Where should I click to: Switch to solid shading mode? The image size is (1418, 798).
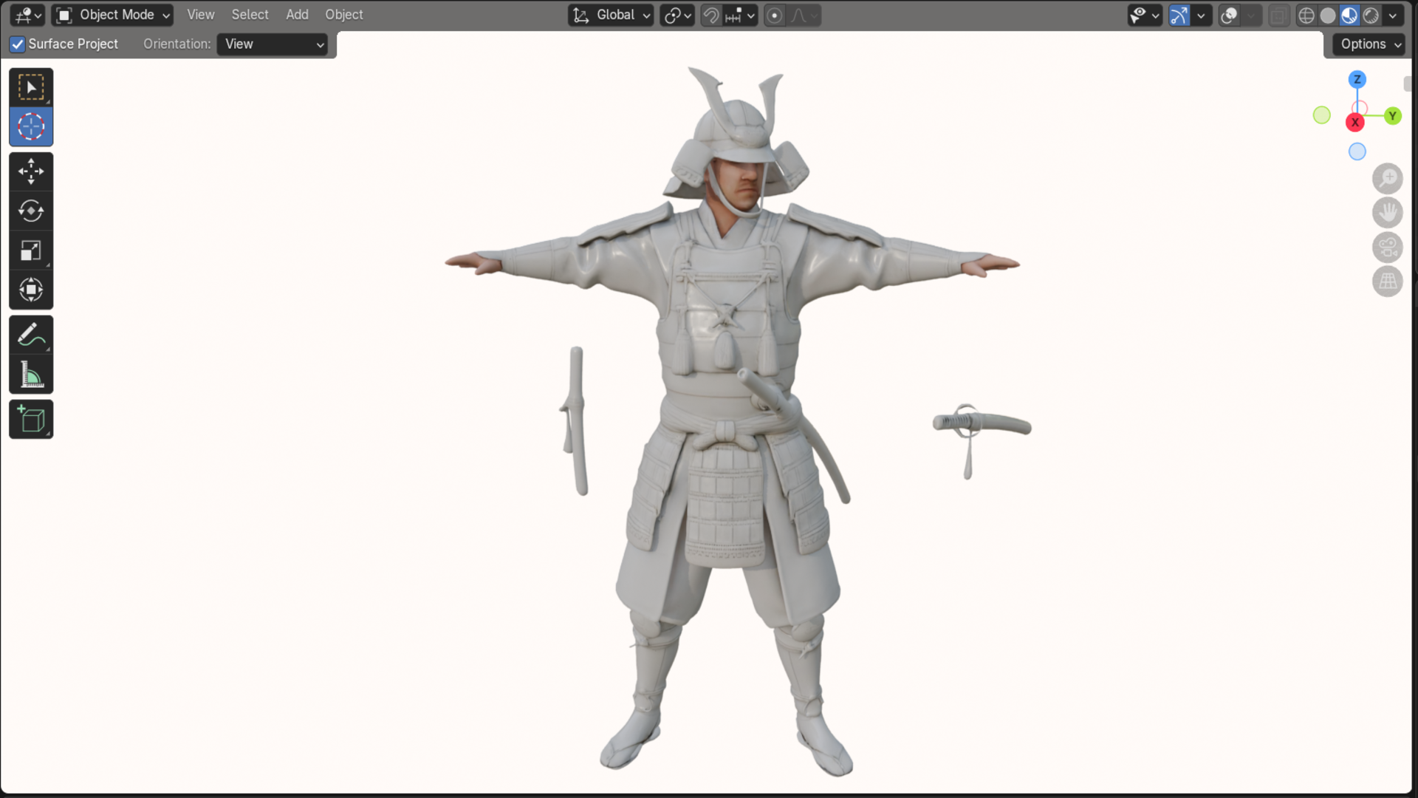click(1328, 15)
